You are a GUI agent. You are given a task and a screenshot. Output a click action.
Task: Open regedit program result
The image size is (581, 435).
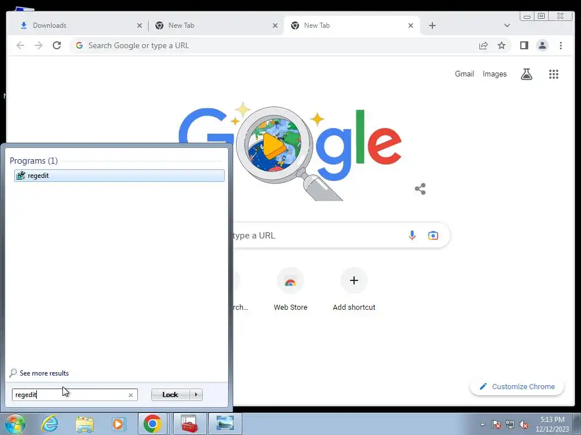click(119, 176)
